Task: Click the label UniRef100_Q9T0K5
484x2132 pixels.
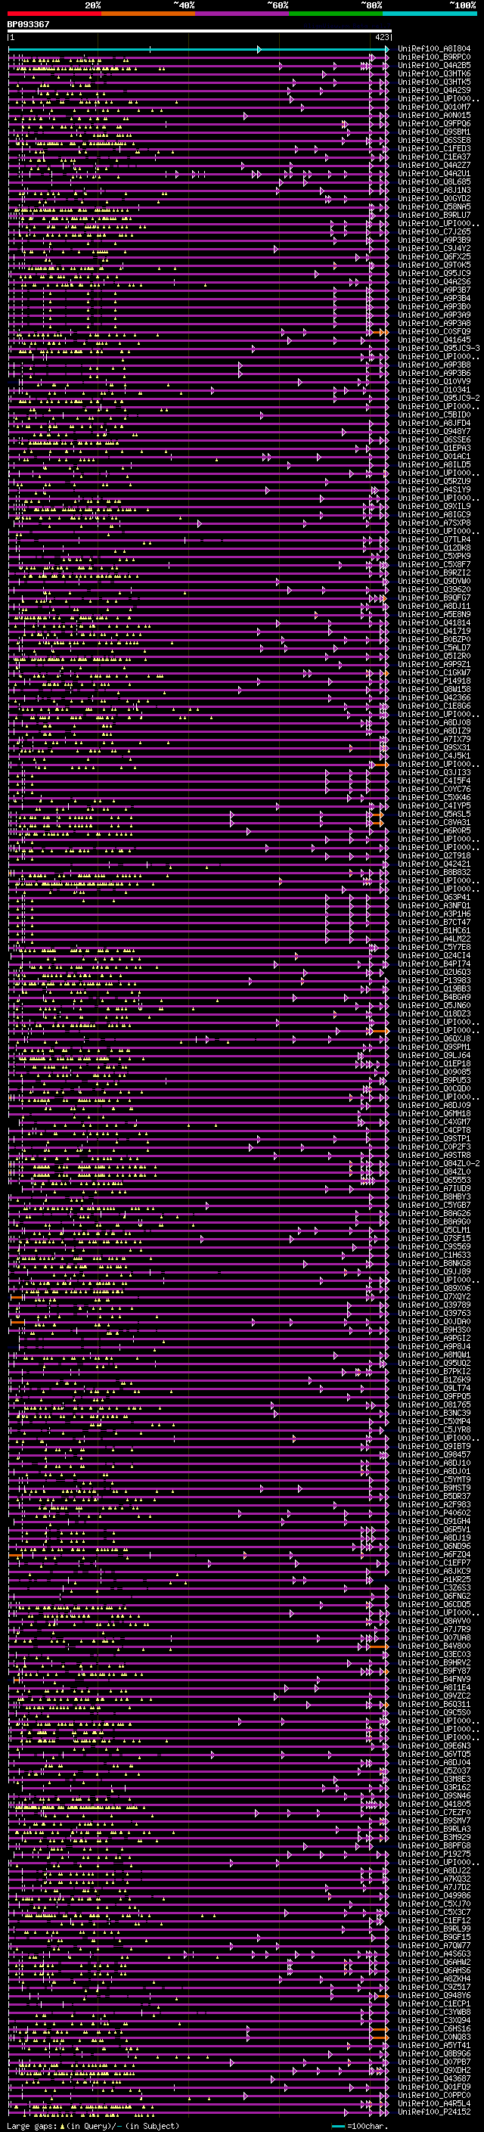Action: pos(433,265)
